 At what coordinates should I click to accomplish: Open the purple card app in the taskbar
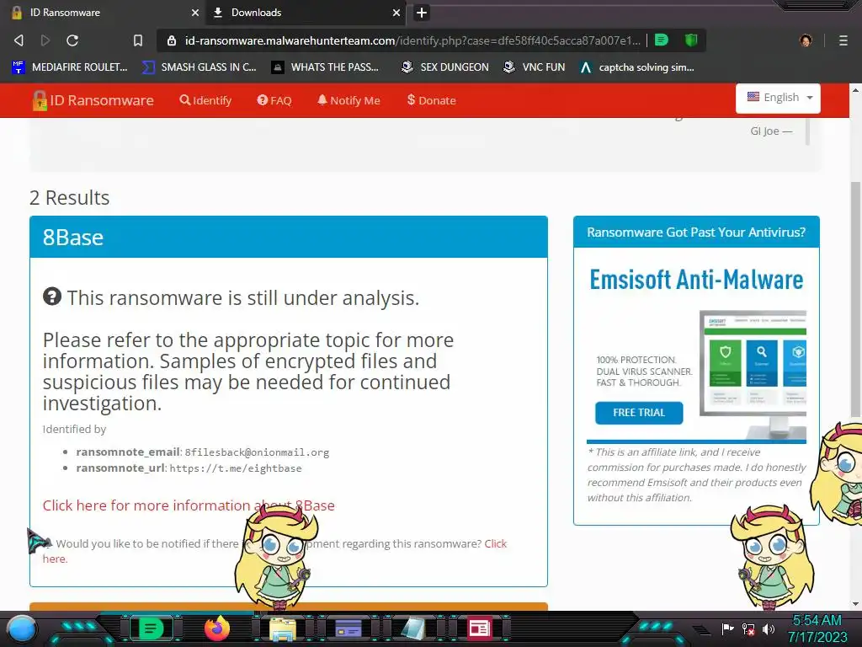[348, 628]
